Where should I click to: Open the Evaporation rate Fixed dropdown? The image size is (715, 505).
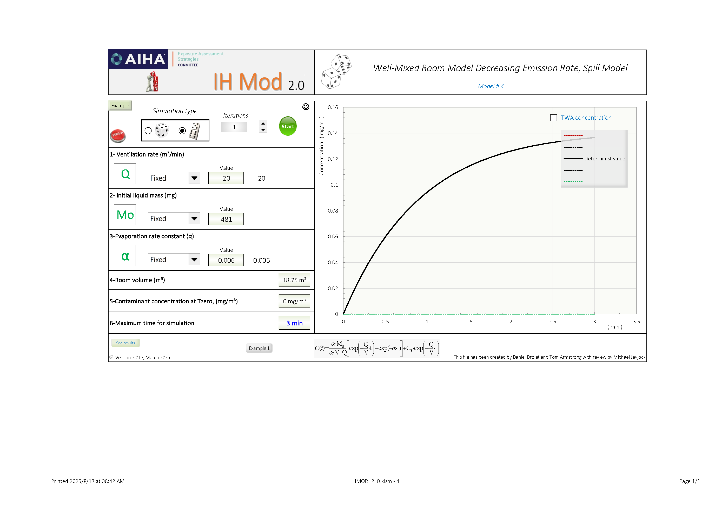[194, 260]
